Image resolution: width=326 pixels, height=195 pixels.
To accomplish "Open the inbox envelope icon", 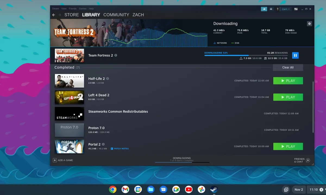I will tap(271, 9).
